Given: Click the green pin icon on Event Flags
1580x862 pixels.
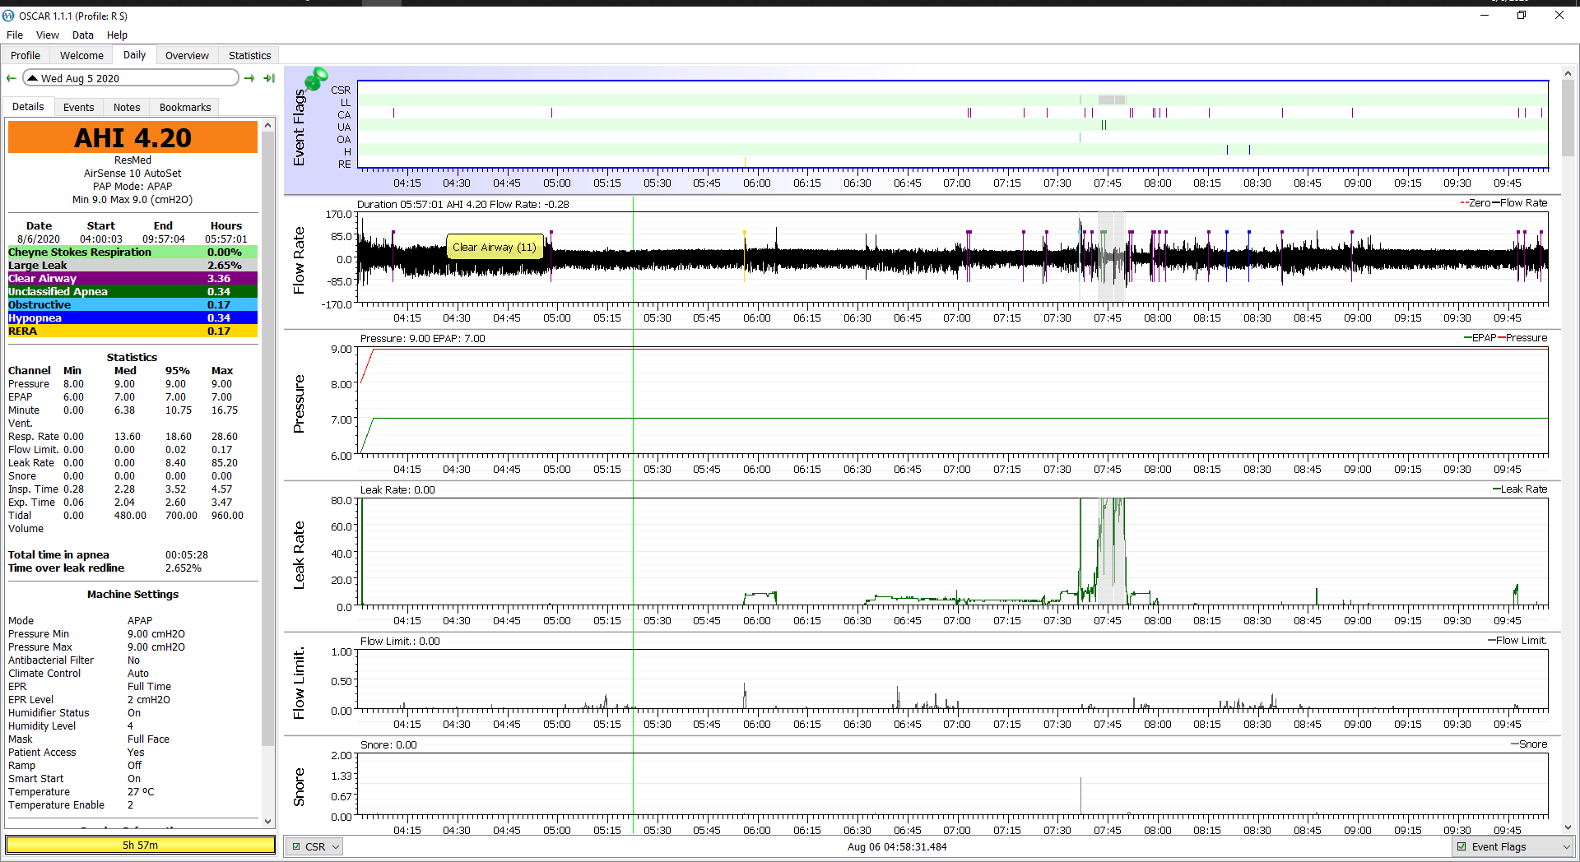Looking at the screenshot, I should (316, 79).
